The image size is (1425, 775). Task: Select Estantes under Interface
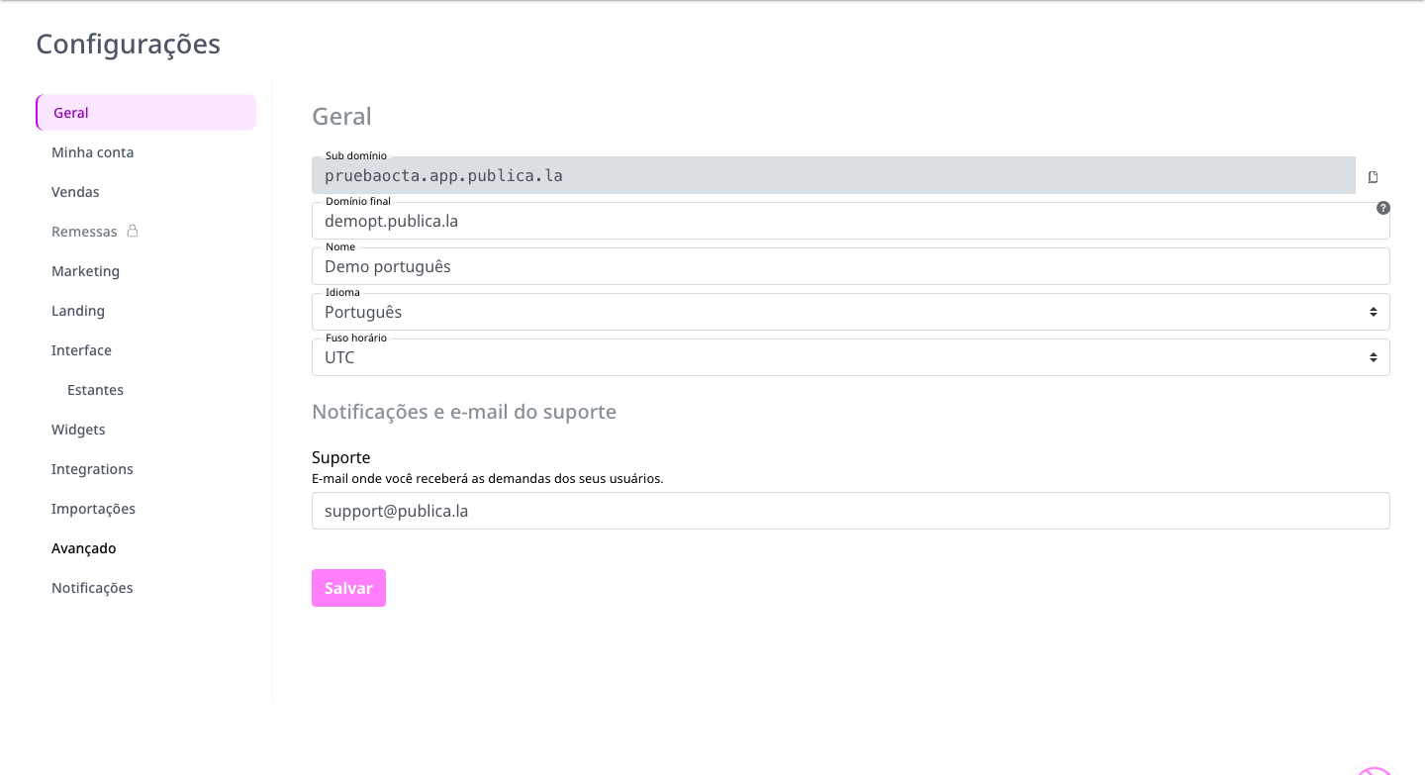tap(95, 390)
